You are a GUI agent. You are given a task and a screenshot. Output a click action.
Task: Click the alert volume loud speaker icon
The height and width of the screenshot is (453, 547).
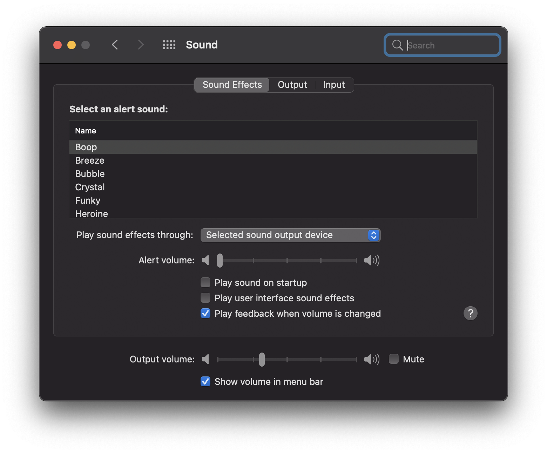click(x=371, y=260)
